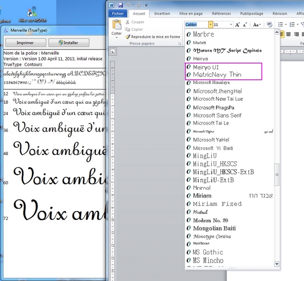Open the bullet list style arrow
304x281 pixels.
tap(286, 25)
